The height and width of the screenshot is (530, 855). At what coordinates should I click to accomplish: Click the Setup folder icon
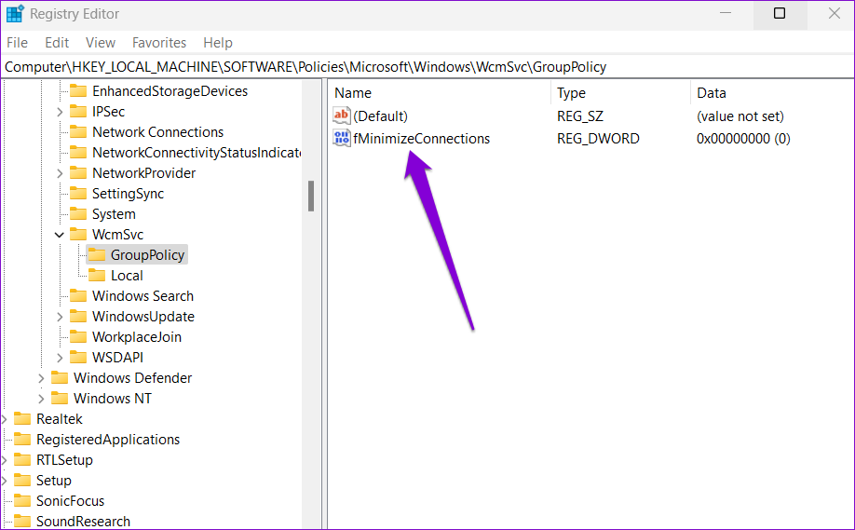coord(22,481)
